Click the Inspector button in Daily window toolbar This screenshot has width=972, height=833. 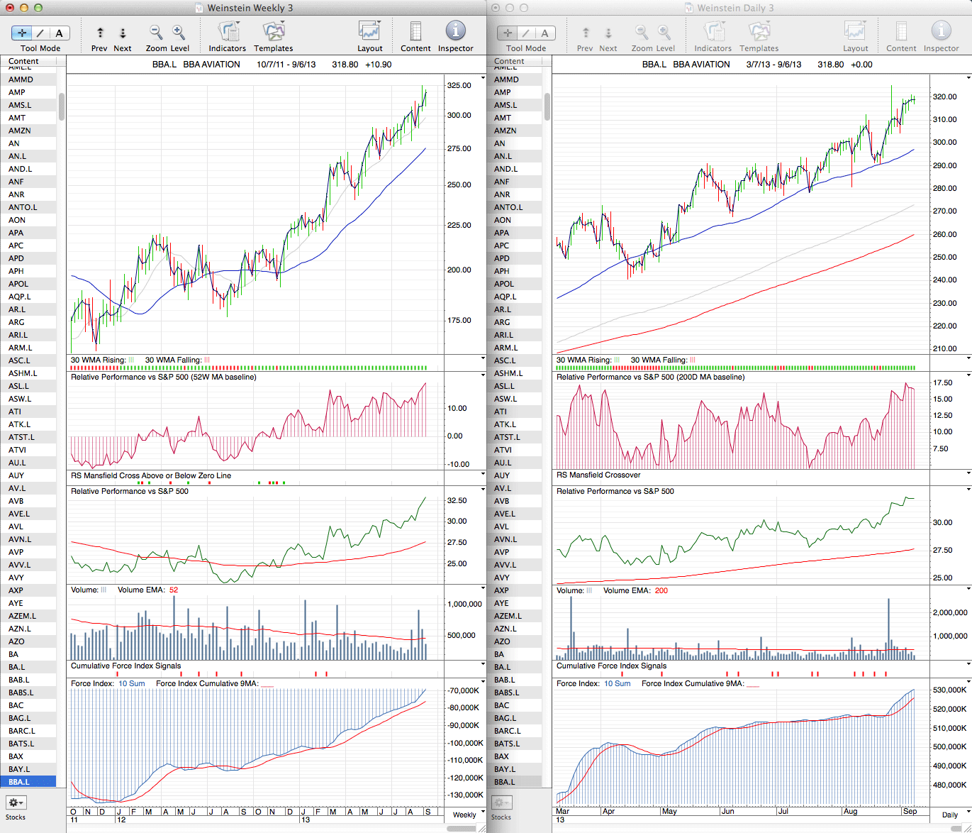pyautogui.click(x=941, y=32)
